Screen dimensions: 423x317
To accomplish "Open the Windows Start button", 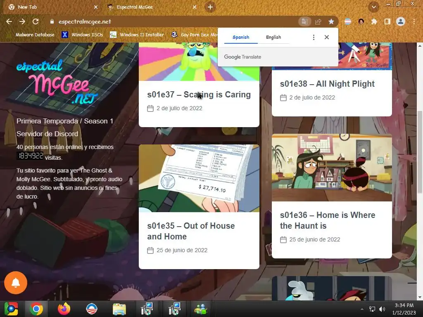I will click(11, 309).
